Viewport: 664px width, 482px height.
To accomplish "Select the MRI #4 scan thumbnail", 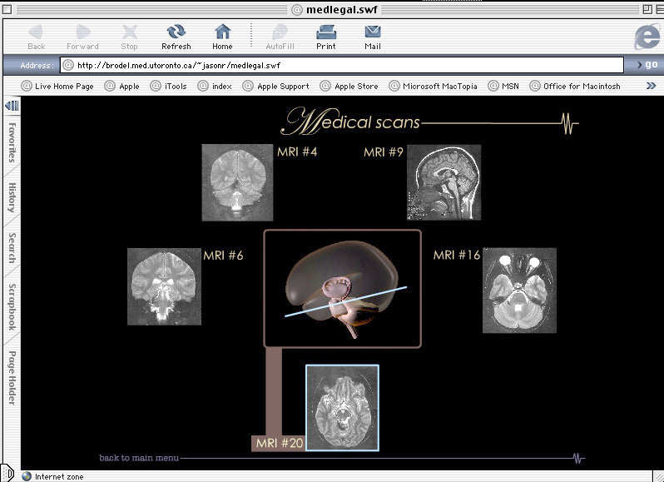I will click(237, 181).
